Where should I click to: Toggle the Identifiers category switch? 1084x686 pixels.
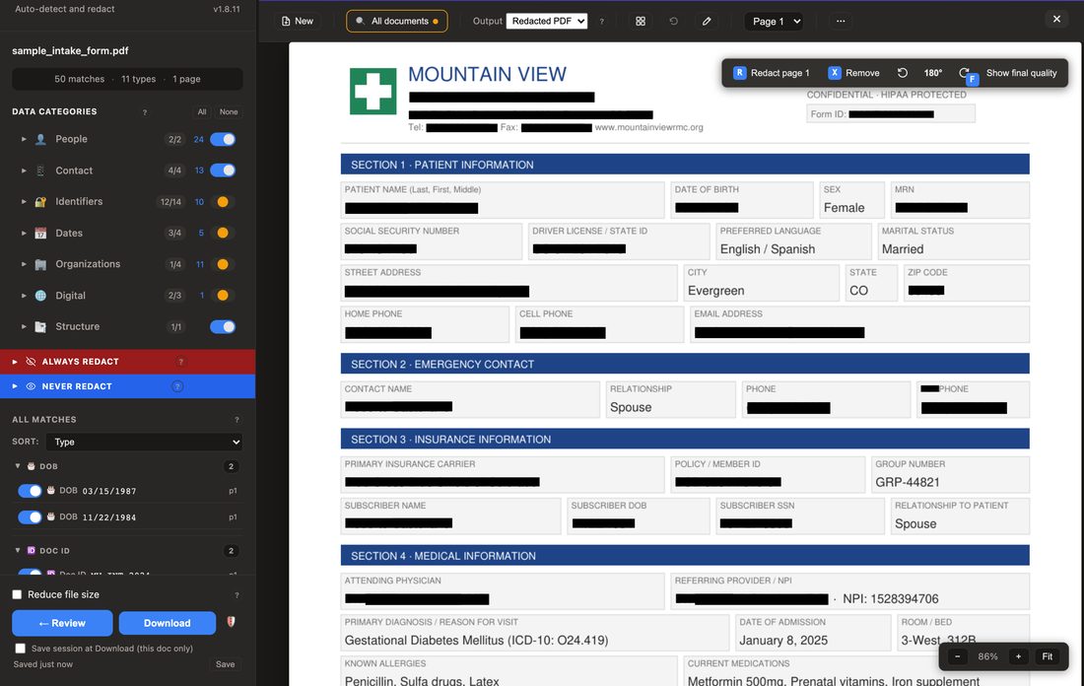[223, 202]
